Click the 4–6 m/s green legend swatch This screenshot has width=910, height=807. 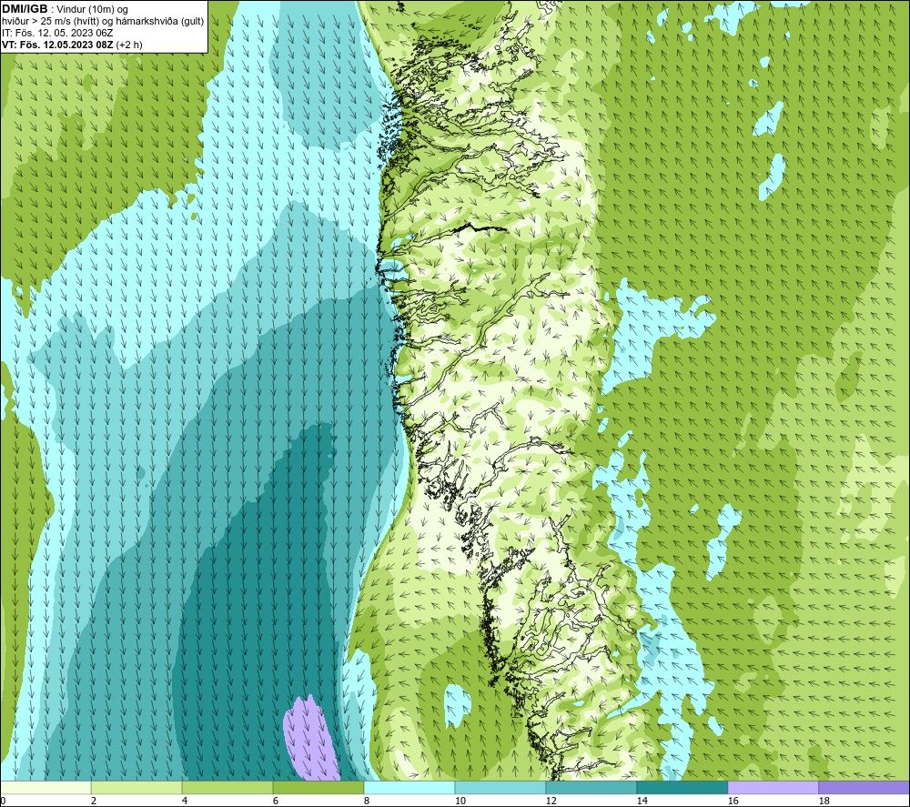point(227,787)
